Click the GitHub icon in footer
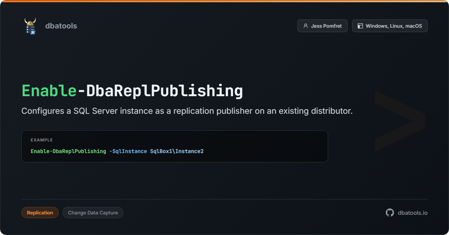Viewport: 449px width, 235px height. (x=390, y=213)
